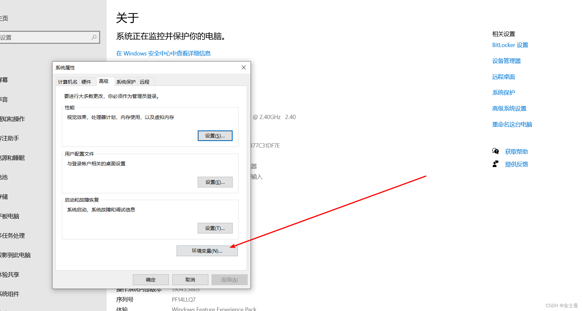The width and height of the screenshot is (583, 311).
Task: Open 提供反馈 link
Action: 517,164
